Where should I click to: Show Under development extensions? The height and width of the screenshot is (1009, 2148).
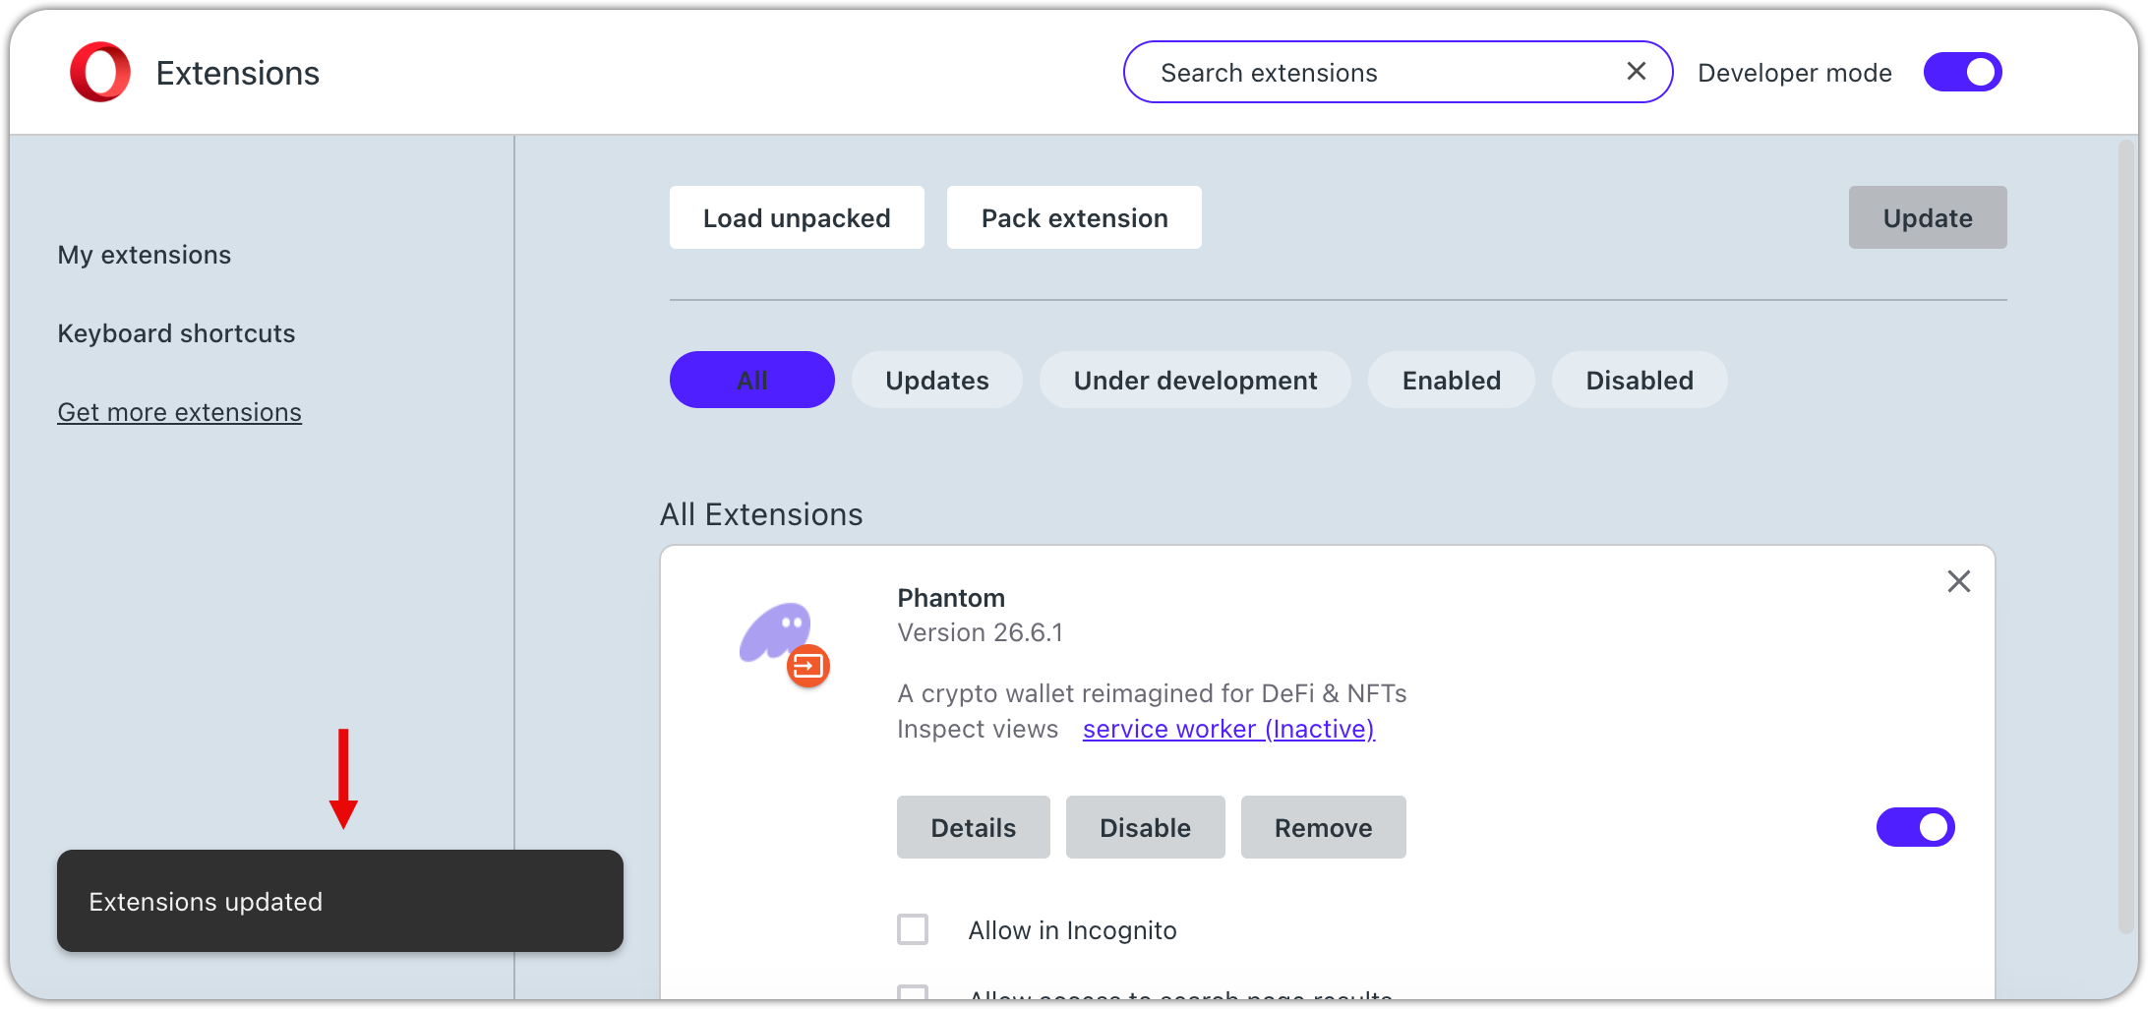[1195, 381]
